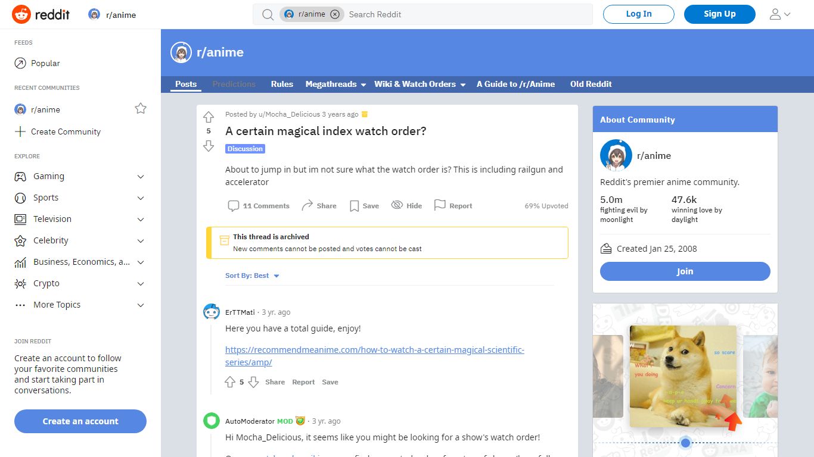Open A Guide to /r/Anime tab
Viewport: 814px width, 457px height.
[515, 84]
